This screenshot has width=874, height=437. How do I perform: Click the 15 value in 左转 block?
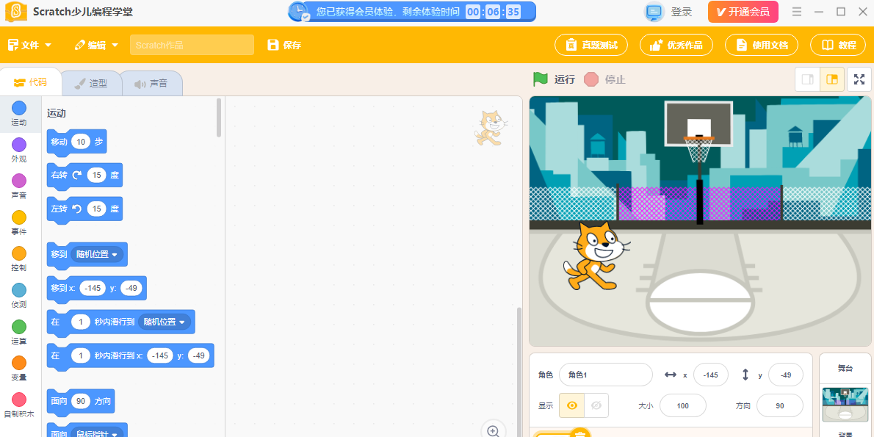(96, 209)
